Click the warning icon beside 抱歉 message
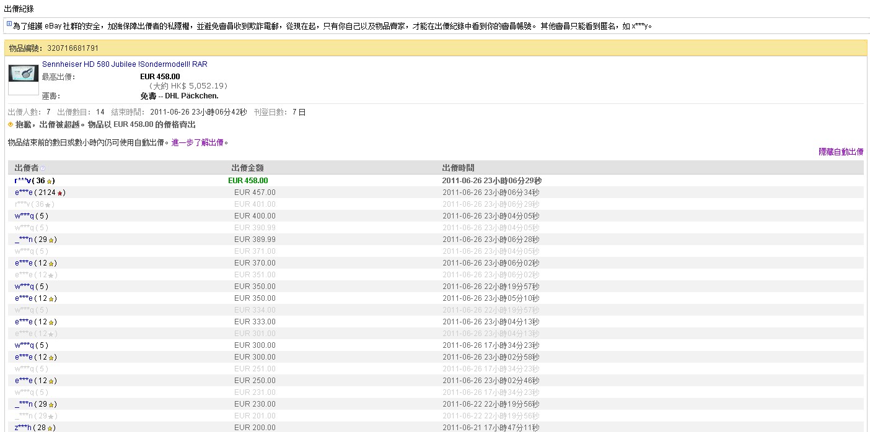This screenshot has height=432, width=870. point(11,124)
